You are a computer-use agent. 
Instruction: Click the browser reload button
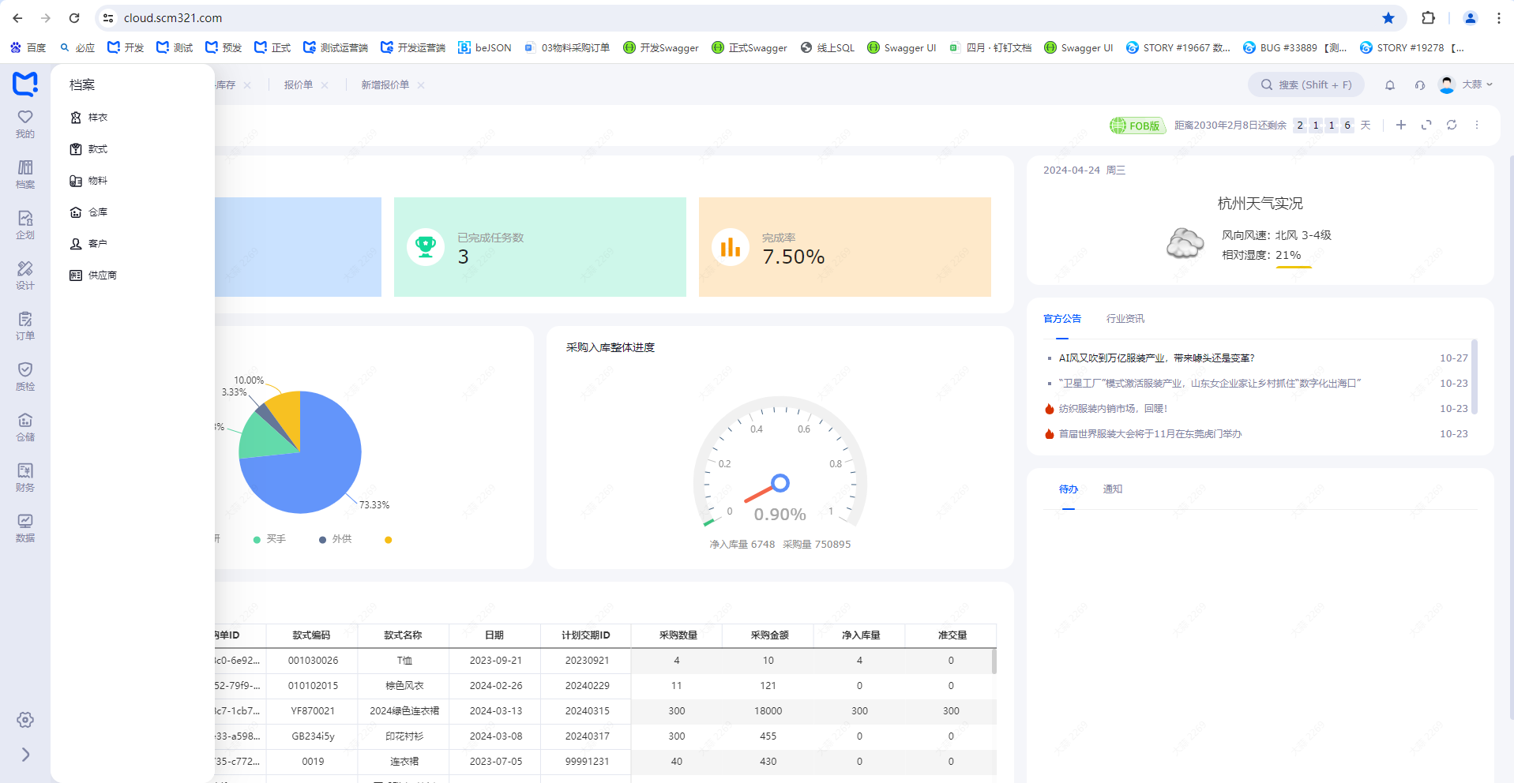(x=74, y=18)
